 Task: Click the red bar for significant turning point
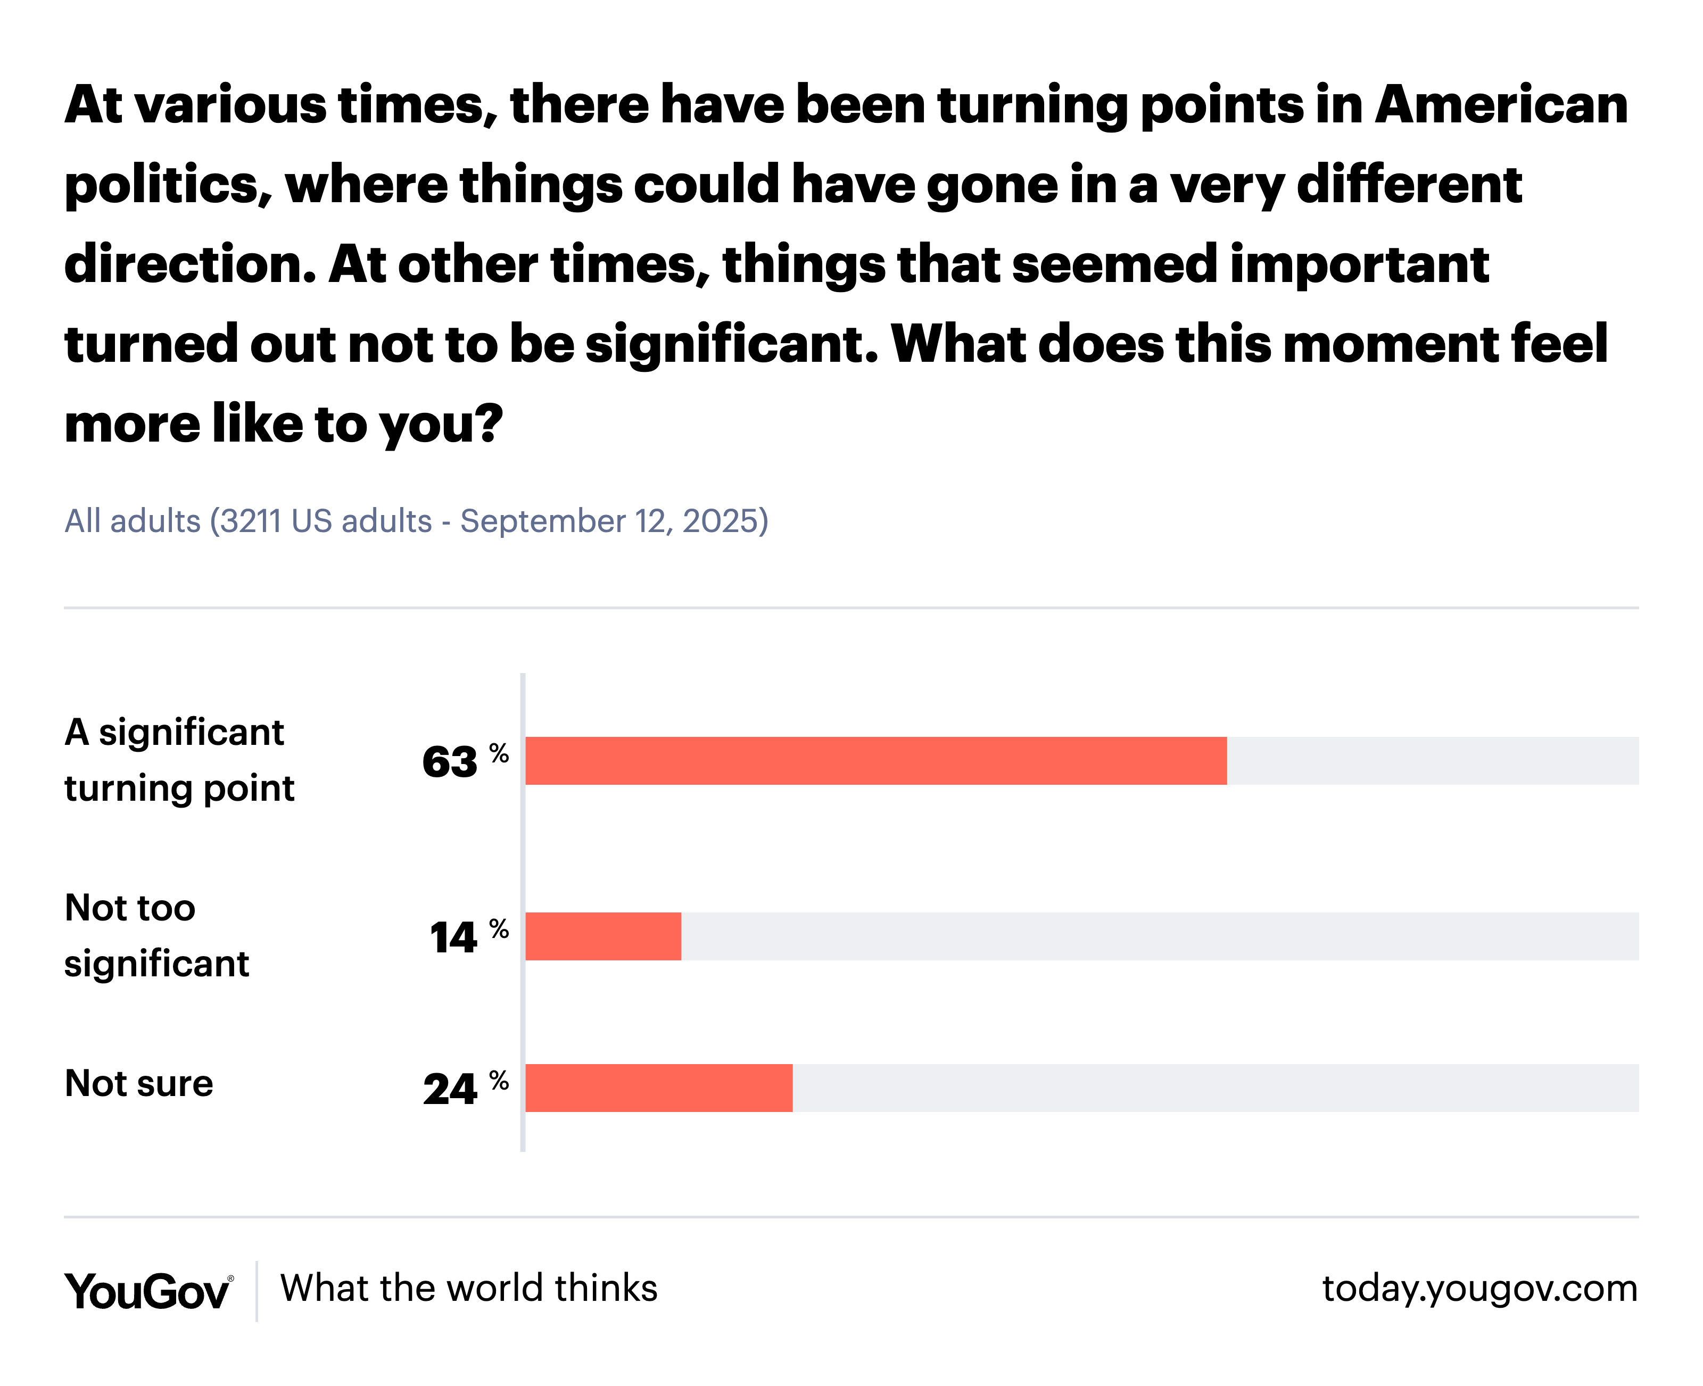(x=876, y=761)
